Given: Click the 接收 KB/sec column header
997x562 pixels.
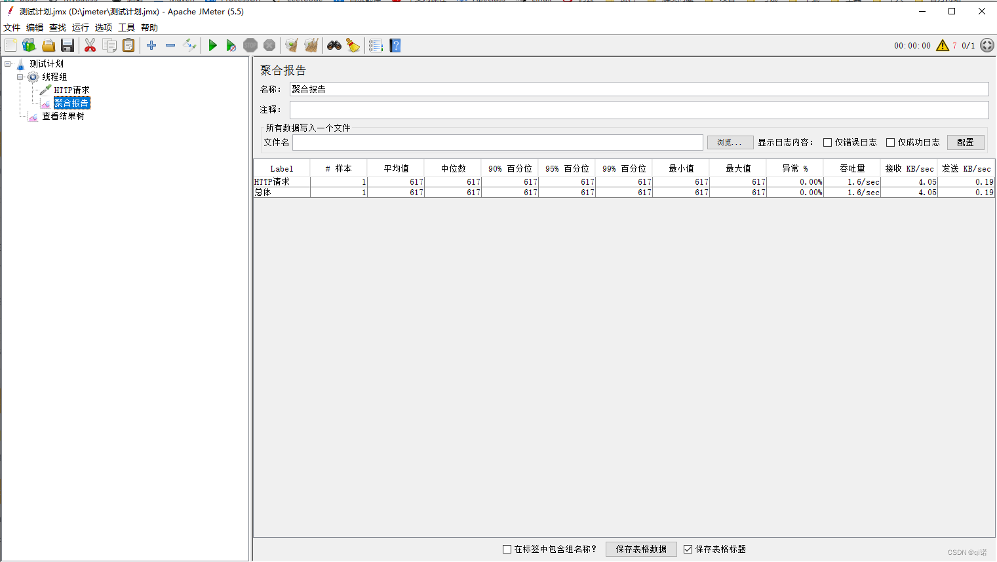Looking at the screenshot, I should point(909,168).
